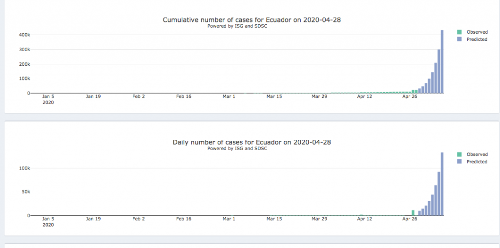Click 'Powered by ISG and SDSC' under Cumulative title

click(237, 26)
